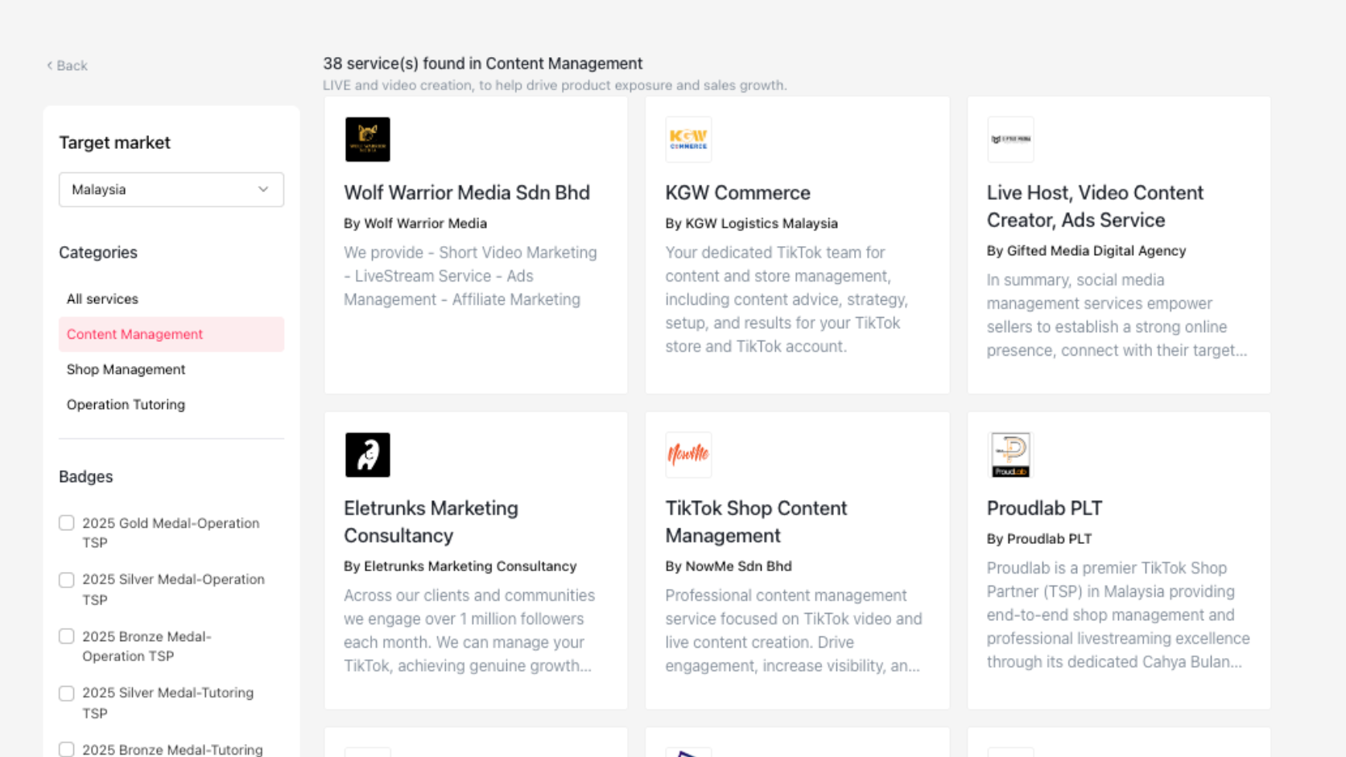Open Proudlab PLT service title
Screen dimensions: 1346x757
click(1044, 508)
